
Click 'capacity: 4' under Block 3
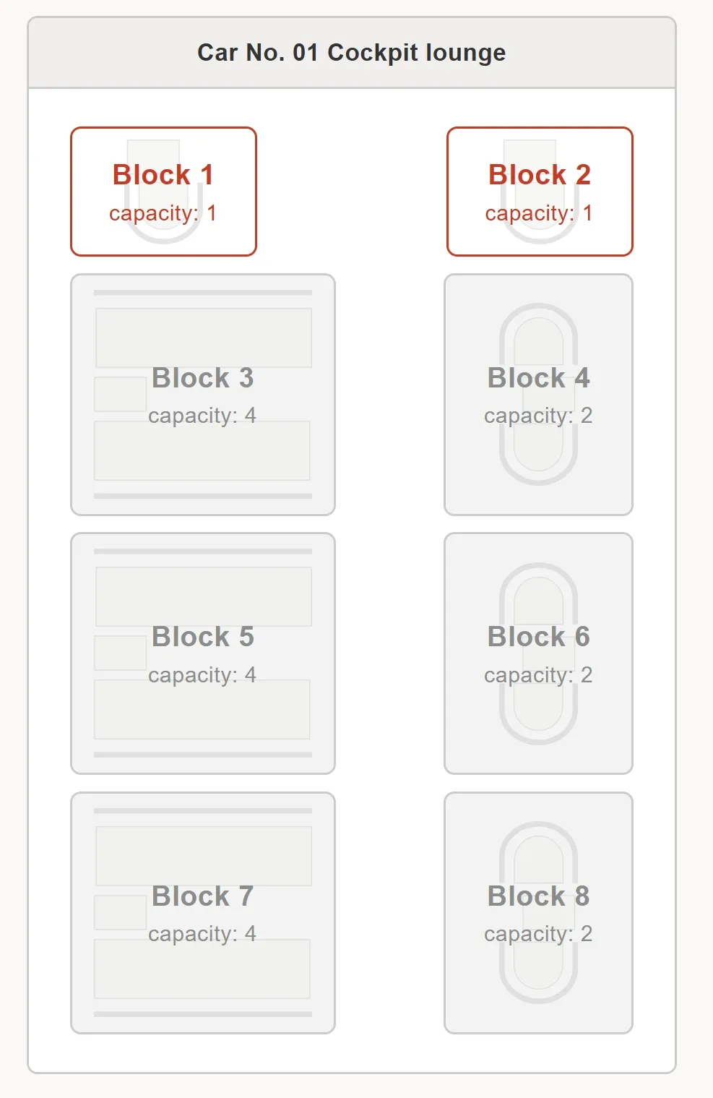point(202,416)
